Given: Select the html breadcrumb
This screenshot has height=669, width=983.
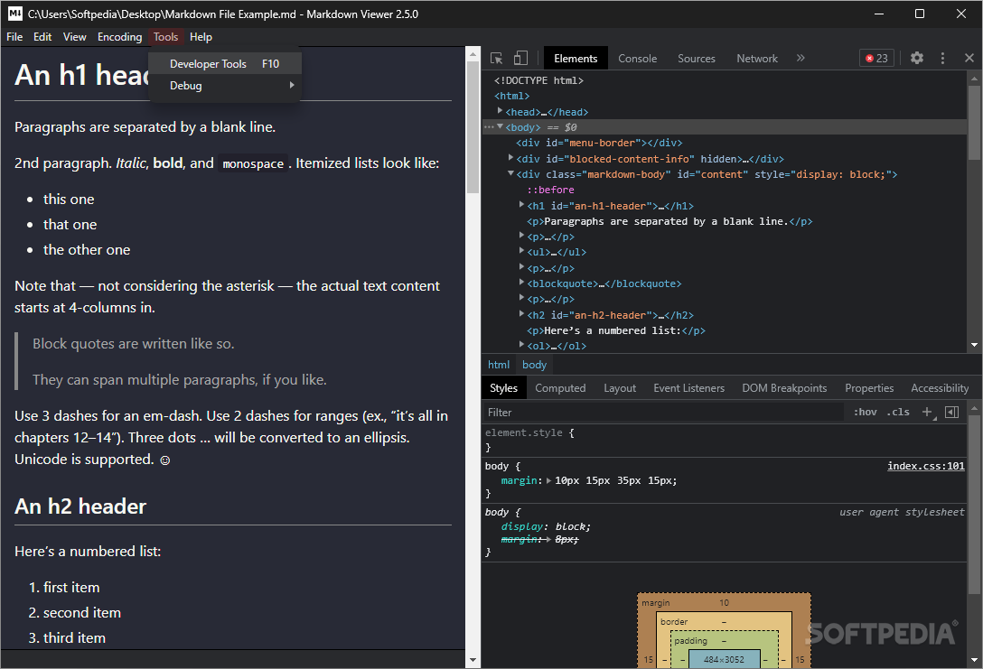Looking at the screenshot, I should click(499, 365).
